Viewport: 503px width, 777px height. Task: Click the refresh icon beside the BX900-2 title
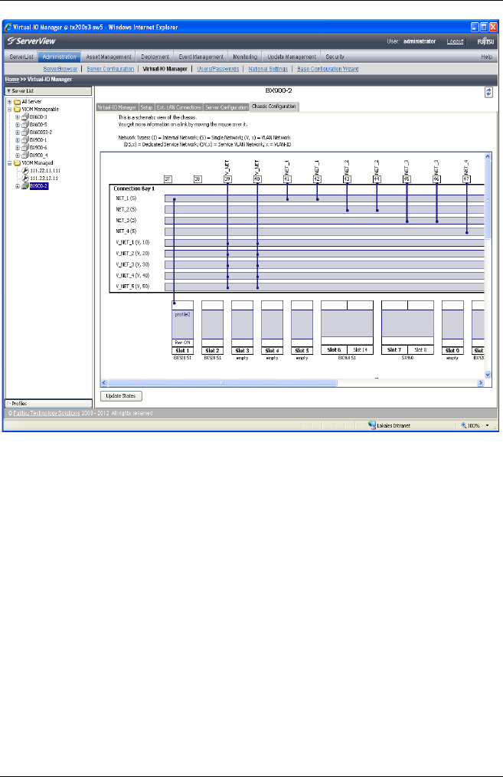pos(488,92)
